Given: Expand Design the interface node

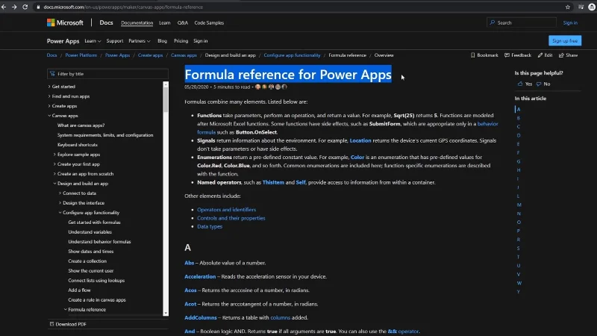Looking at the screenshot, I should tap(60, 203).
